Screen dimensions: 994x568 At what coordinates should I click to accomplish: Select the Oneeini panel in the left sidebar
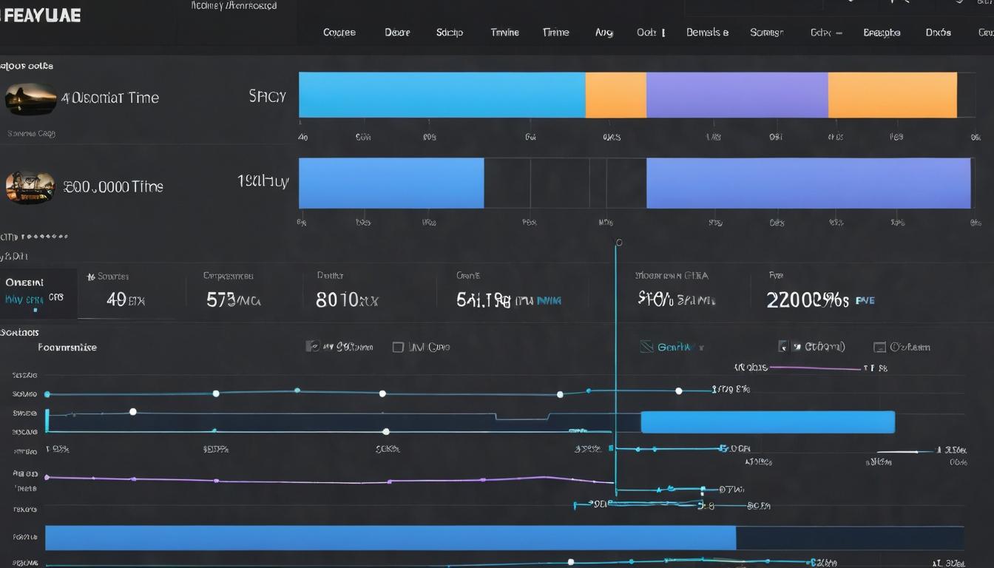pos(38,293)
